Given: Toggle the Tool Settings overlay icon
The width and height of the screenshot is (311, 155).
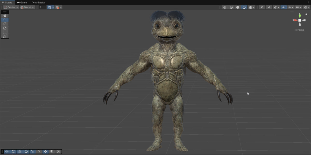Looking at the screenshot, I should point(13,152).
